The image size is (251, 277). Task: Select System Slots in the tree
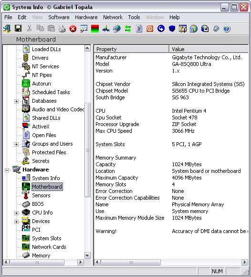[47, 238]
